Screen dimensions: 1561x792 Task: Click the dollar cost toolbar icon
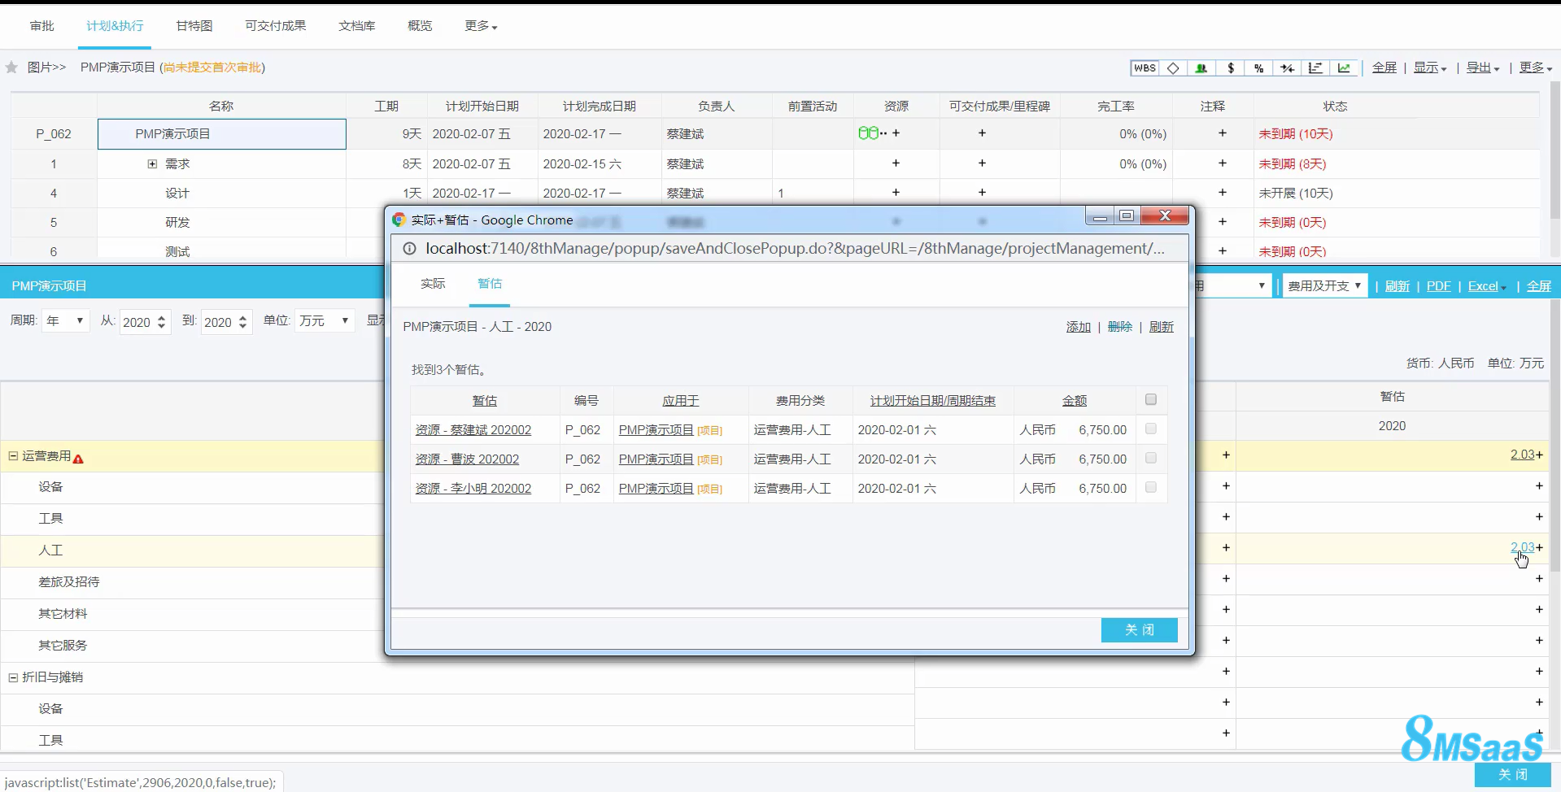point(1230,68)
